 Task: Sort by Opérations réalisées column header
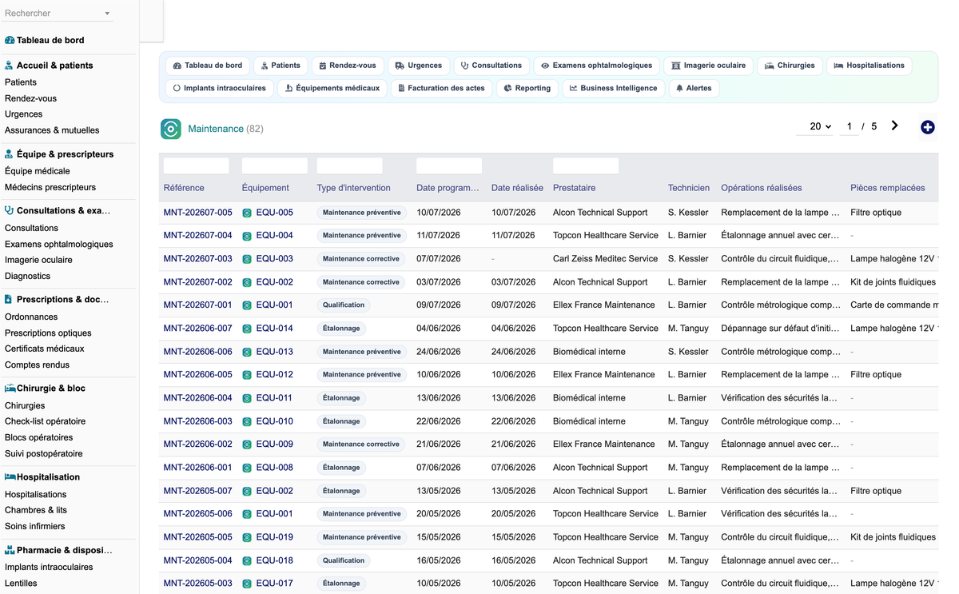point(762,188)
